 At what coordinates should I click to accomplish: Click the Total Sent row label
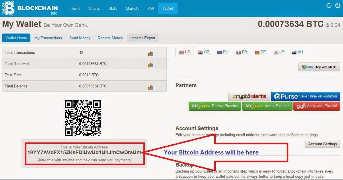(x=13, y=75)
